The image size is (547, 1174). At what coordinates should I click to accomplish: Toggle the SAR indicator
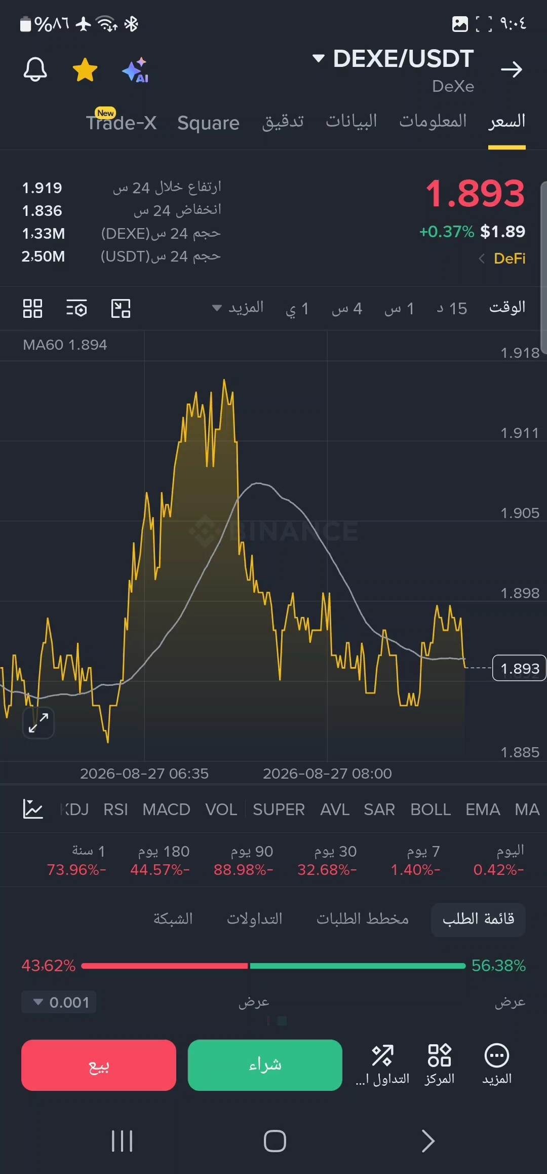pyautogui.click(x=379, y=810)
